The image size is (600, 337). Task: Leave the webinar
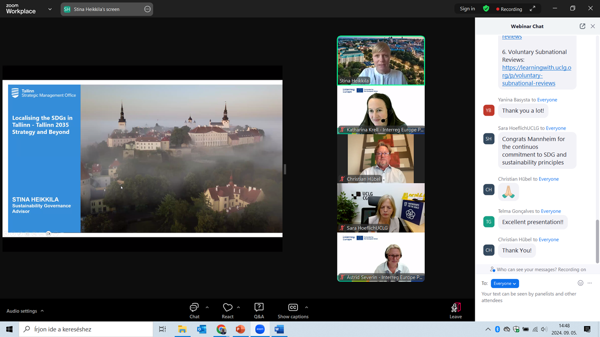(455, 310)
